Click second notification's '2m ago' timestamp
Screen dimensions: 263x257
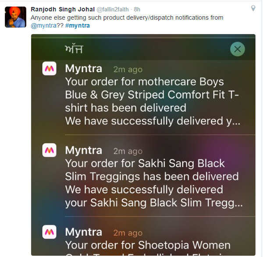click(128, 151)
